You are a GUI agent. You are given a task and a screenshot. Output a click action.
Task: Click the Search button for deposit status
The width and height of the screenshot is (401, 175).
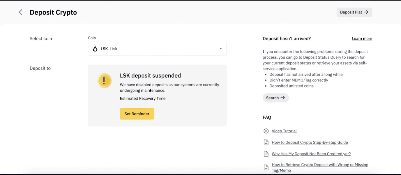coord(275,98)
